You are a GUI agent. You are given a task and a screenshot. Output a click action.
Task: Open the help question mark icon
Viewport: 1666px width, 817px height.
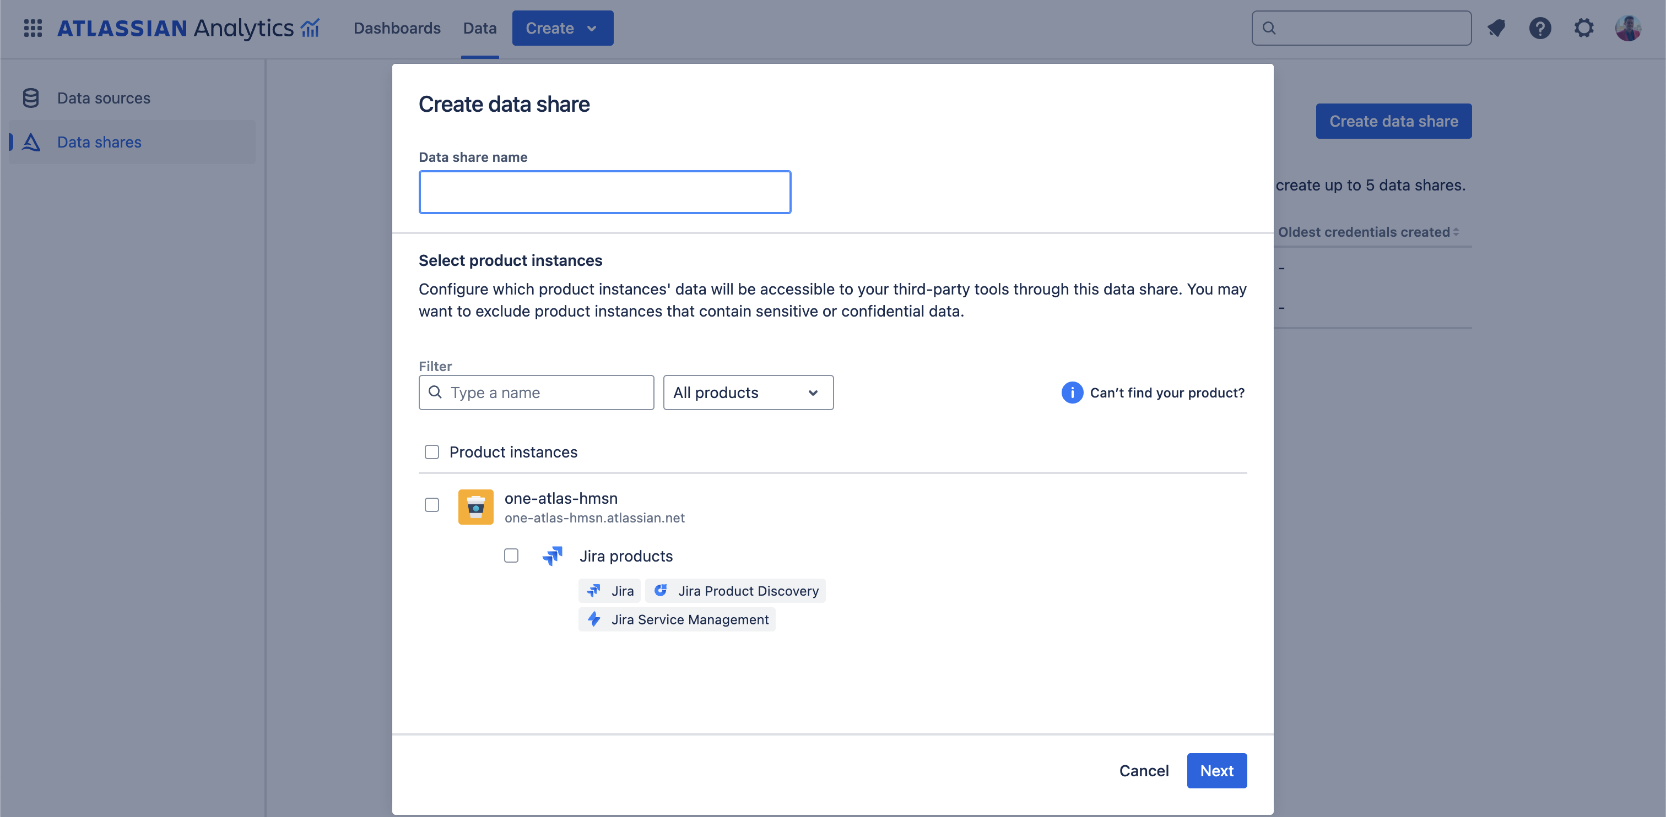coord(1540,28)
